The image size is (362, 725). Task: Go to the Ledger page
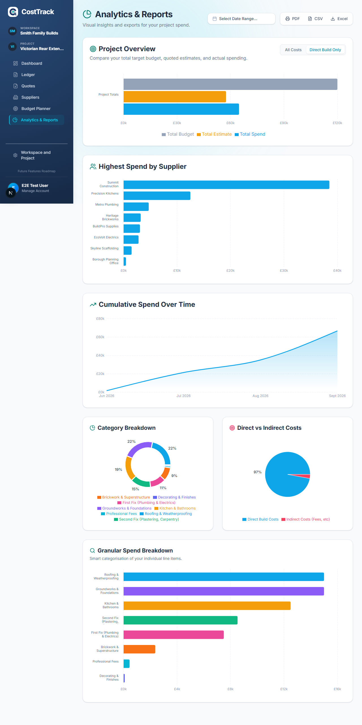click(36, 75)
